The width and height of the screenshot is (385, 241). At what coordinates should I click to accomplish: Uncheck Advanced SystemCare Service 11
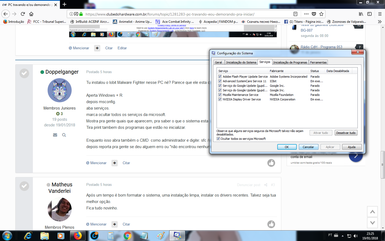tap(220, 81)
